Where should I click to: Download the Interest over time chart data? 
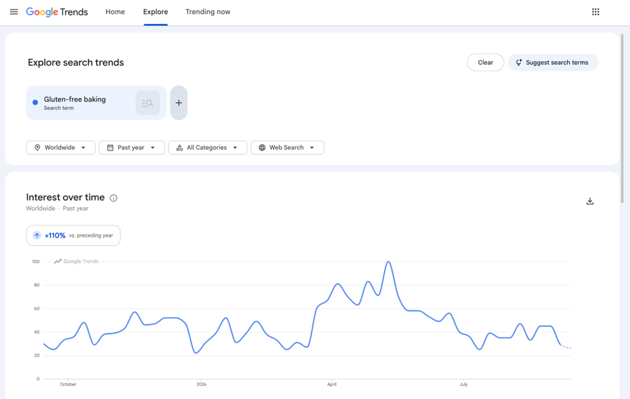tap(590, 201)
